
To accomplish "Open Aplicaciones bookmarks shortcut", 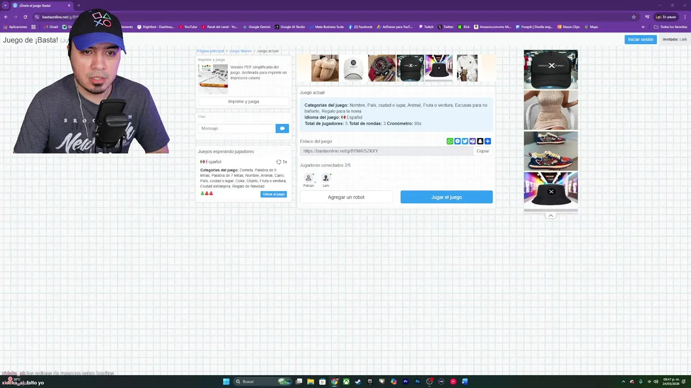I will click(15, 27).
